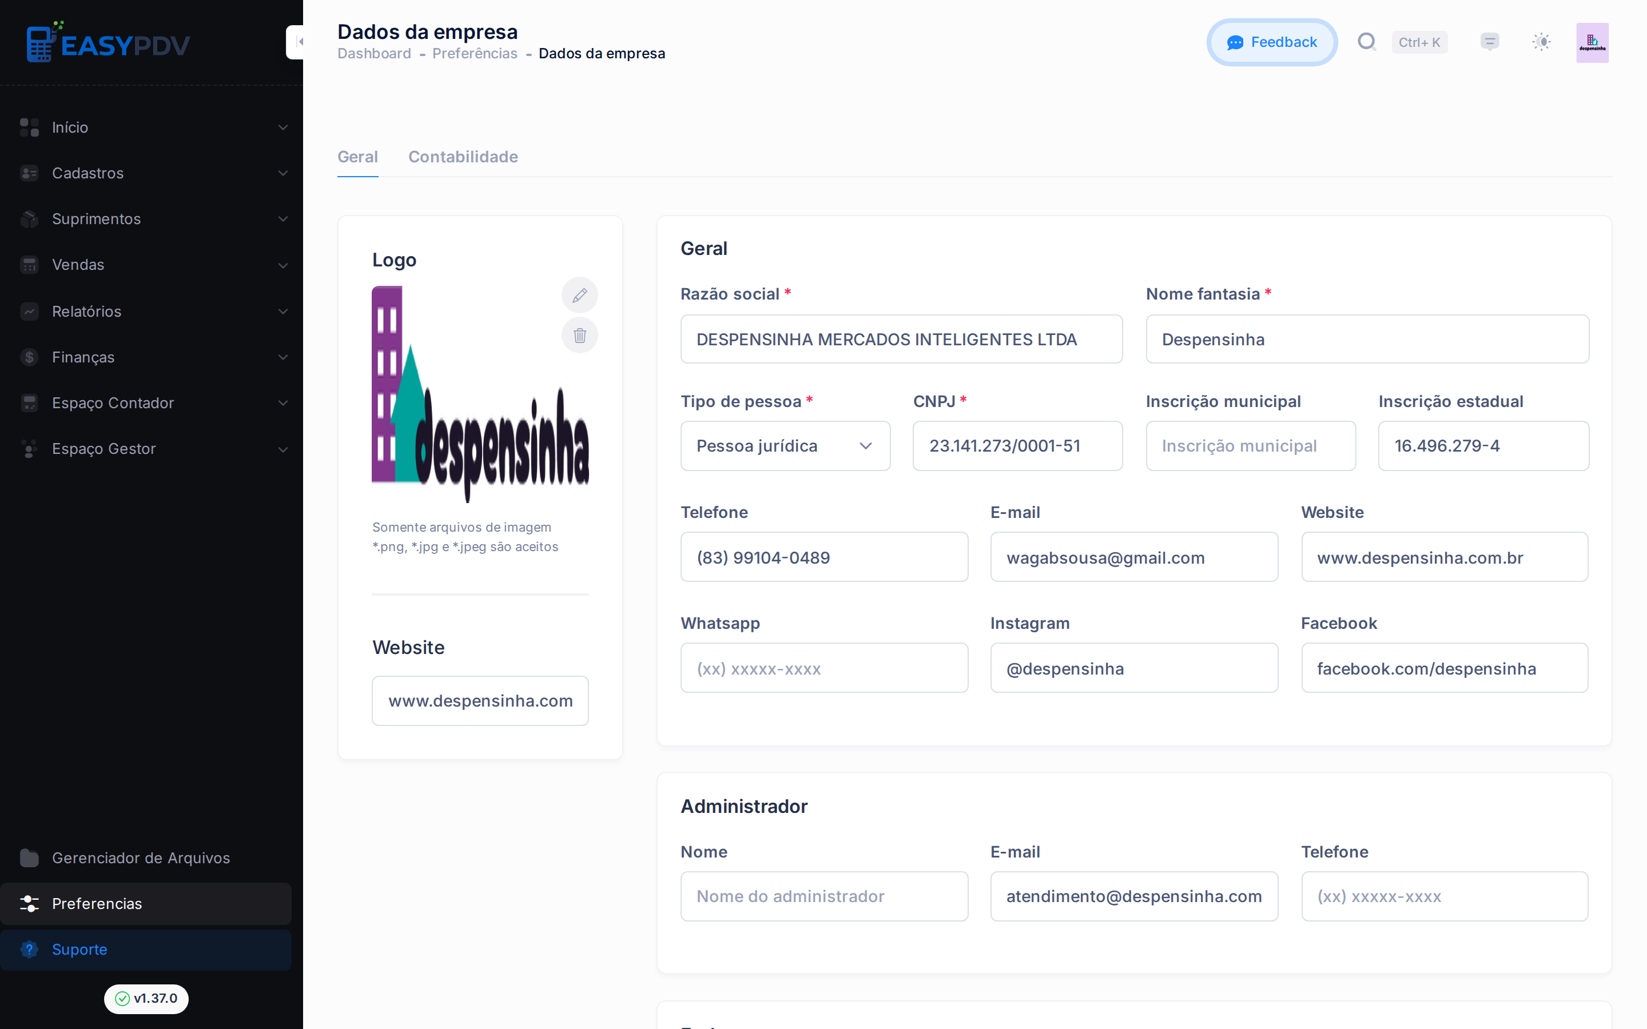Click the Razão social input field
The image size is (1647, 1029).
click(x=901, y=339)
